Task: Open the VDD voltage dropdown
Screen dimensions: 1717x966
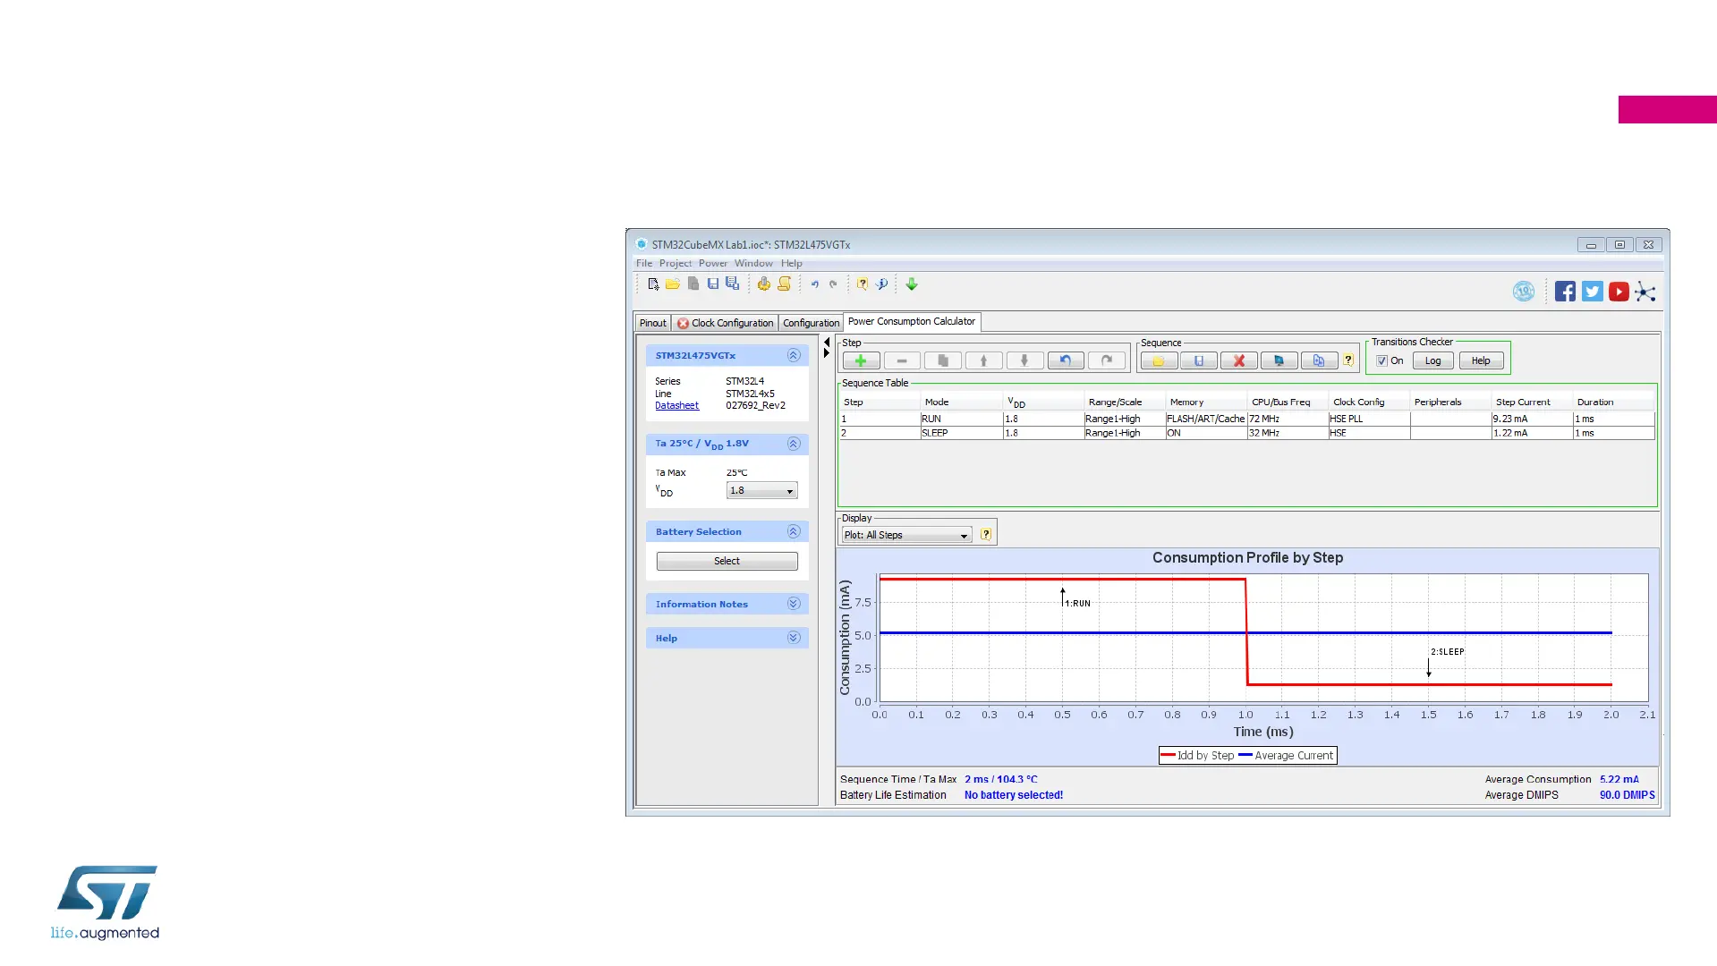Action: click(761, 491)
